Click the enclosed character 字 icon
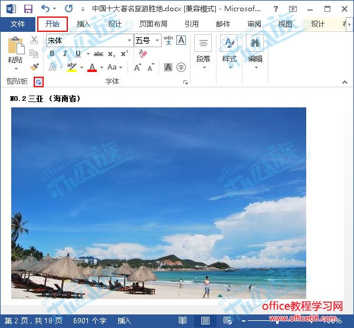 [x=181, y=67]
